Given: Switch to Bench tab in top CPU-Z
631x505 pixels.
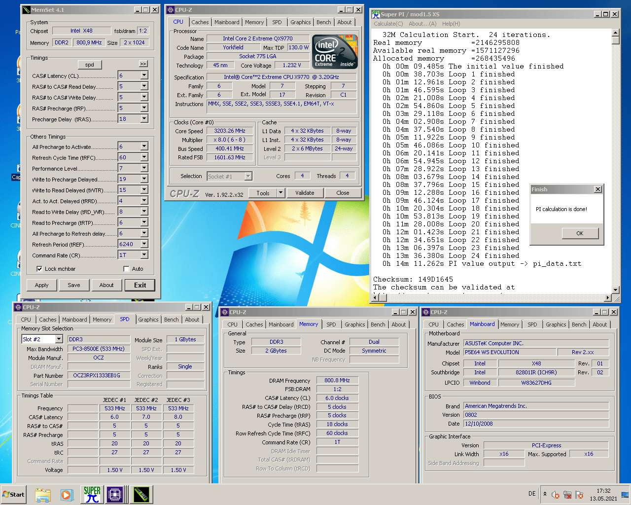Looking at the screenshot, I should (x=324, y=22).
